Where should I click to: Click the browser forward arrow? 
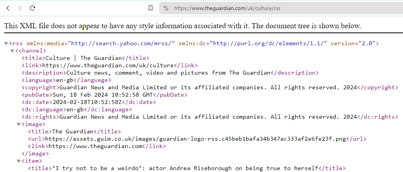coord(20,8)
